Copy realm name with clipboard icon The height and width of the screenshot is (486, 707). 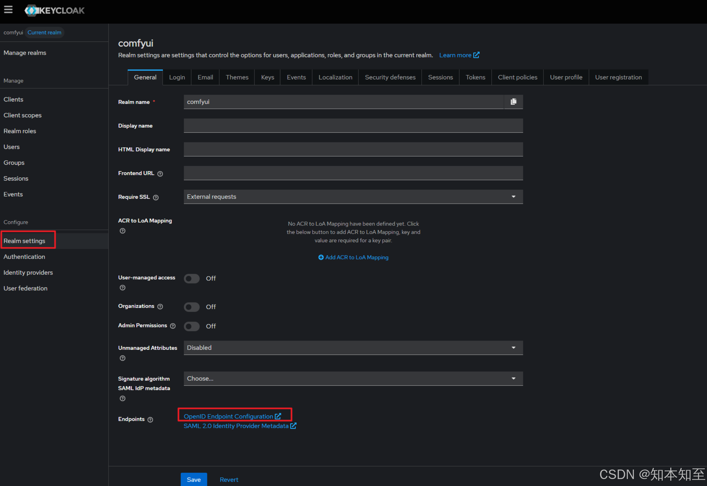(513, 102)
